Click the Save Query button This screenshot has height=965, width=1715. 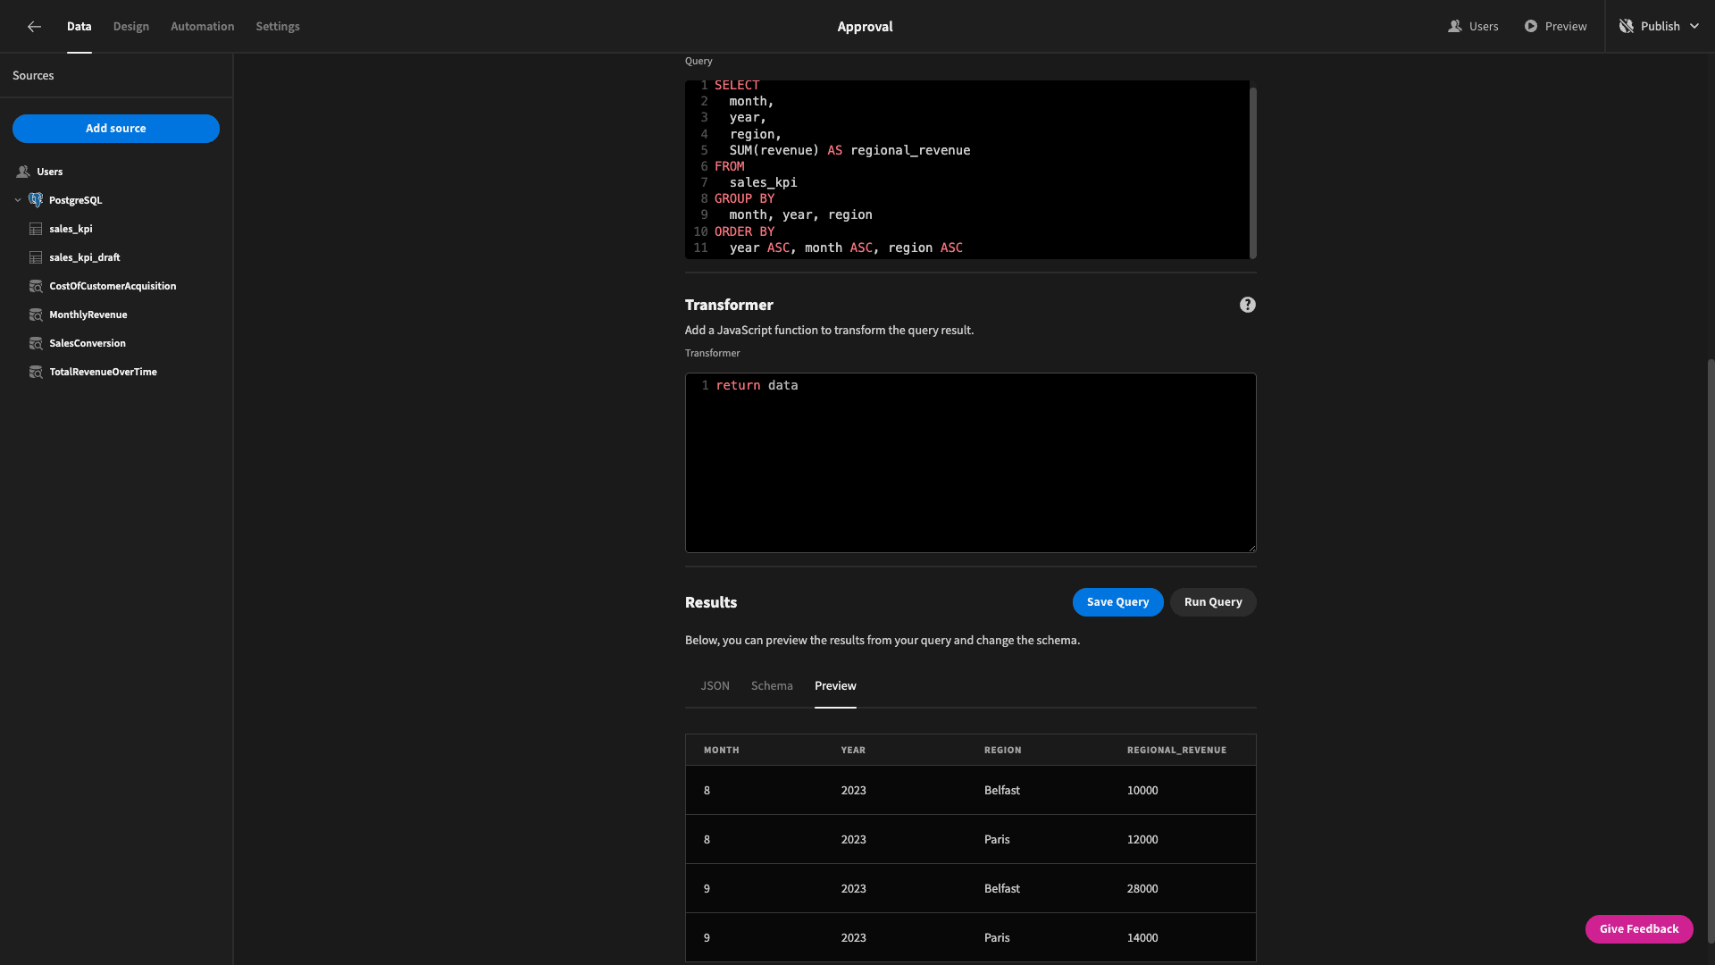(1117, 602)
